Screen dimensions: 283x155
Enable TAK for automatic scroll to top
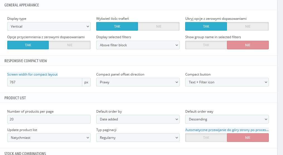206,138
